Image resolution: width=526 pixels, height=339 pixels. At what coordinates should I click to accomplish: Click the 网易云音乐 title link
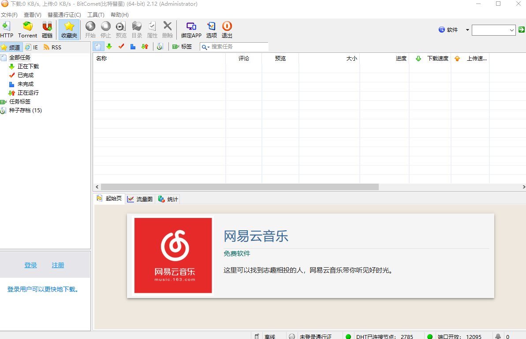tap(256, 236)
